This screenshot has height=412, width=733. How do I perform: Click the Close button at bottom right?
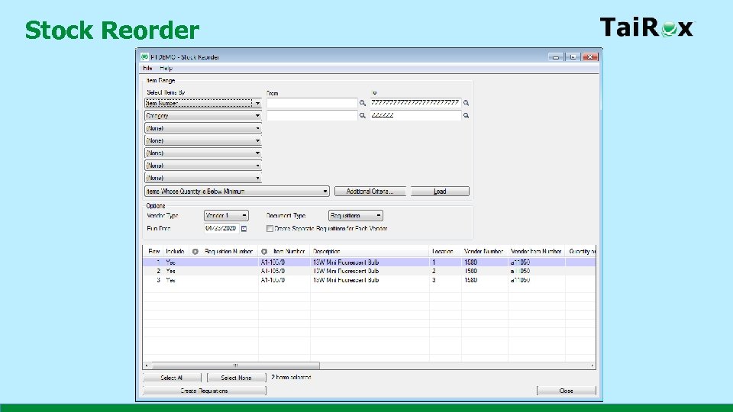coord(566,391)
